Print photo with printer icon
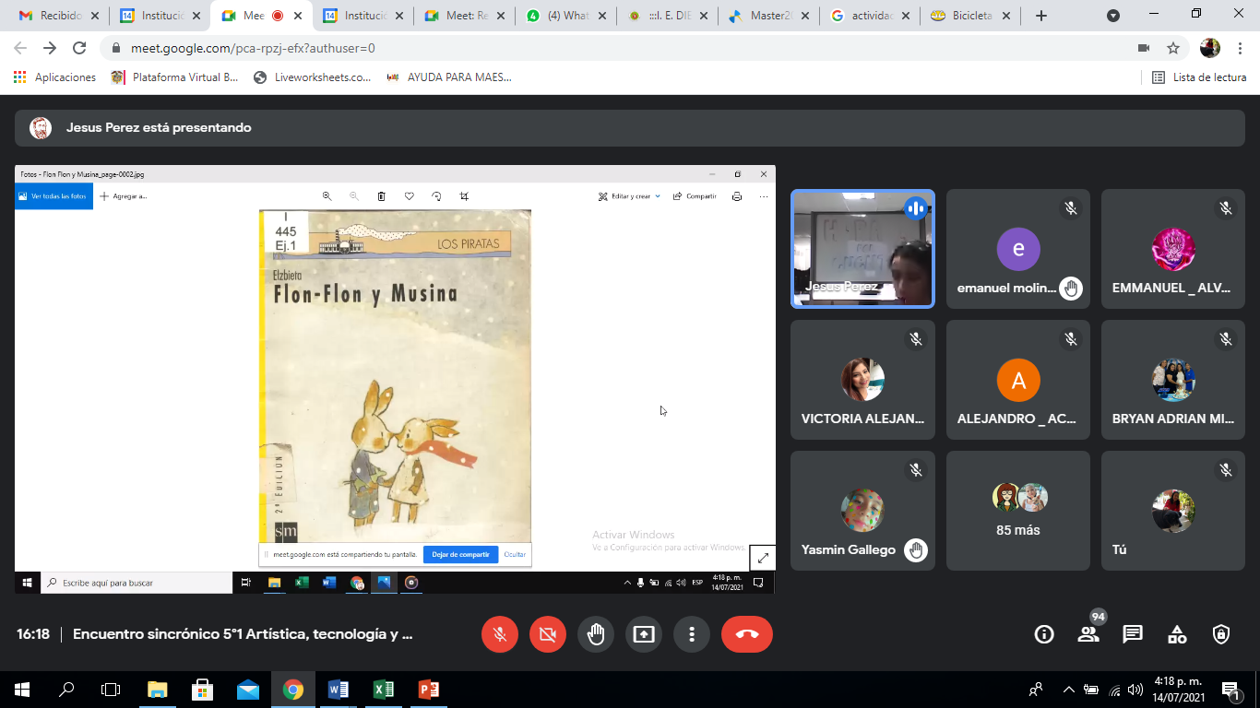The height and width of the screenshot is (708, 1260). point(737,196)
